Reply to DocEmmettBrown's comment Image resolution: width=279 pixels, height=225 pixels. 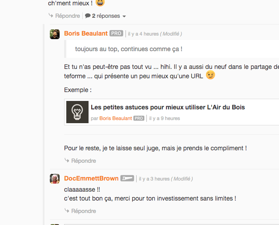[80, 211]
